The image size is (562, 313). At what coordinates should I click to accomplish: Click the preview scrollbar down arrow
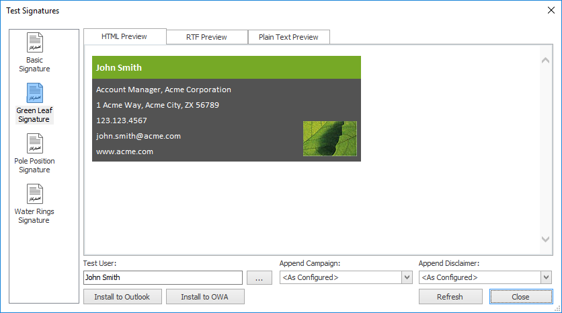pyautogui.click(x=545, y=239)
